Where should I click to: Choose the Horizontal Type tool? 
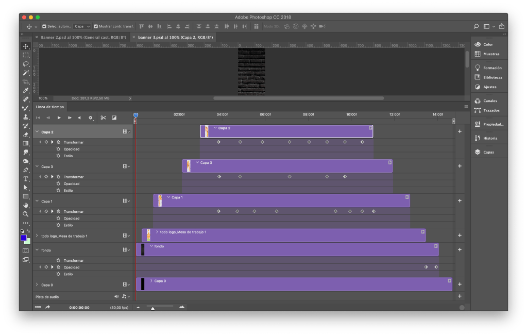click(x=26, y=179)
